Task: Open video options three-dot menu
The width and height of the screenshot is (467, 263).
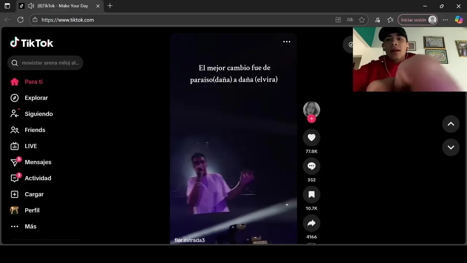Action: 287,42
